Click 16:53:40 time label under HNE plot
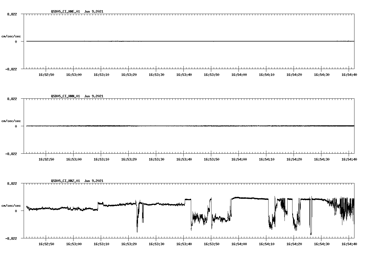The image size is (374, 254). pos(184,75)
